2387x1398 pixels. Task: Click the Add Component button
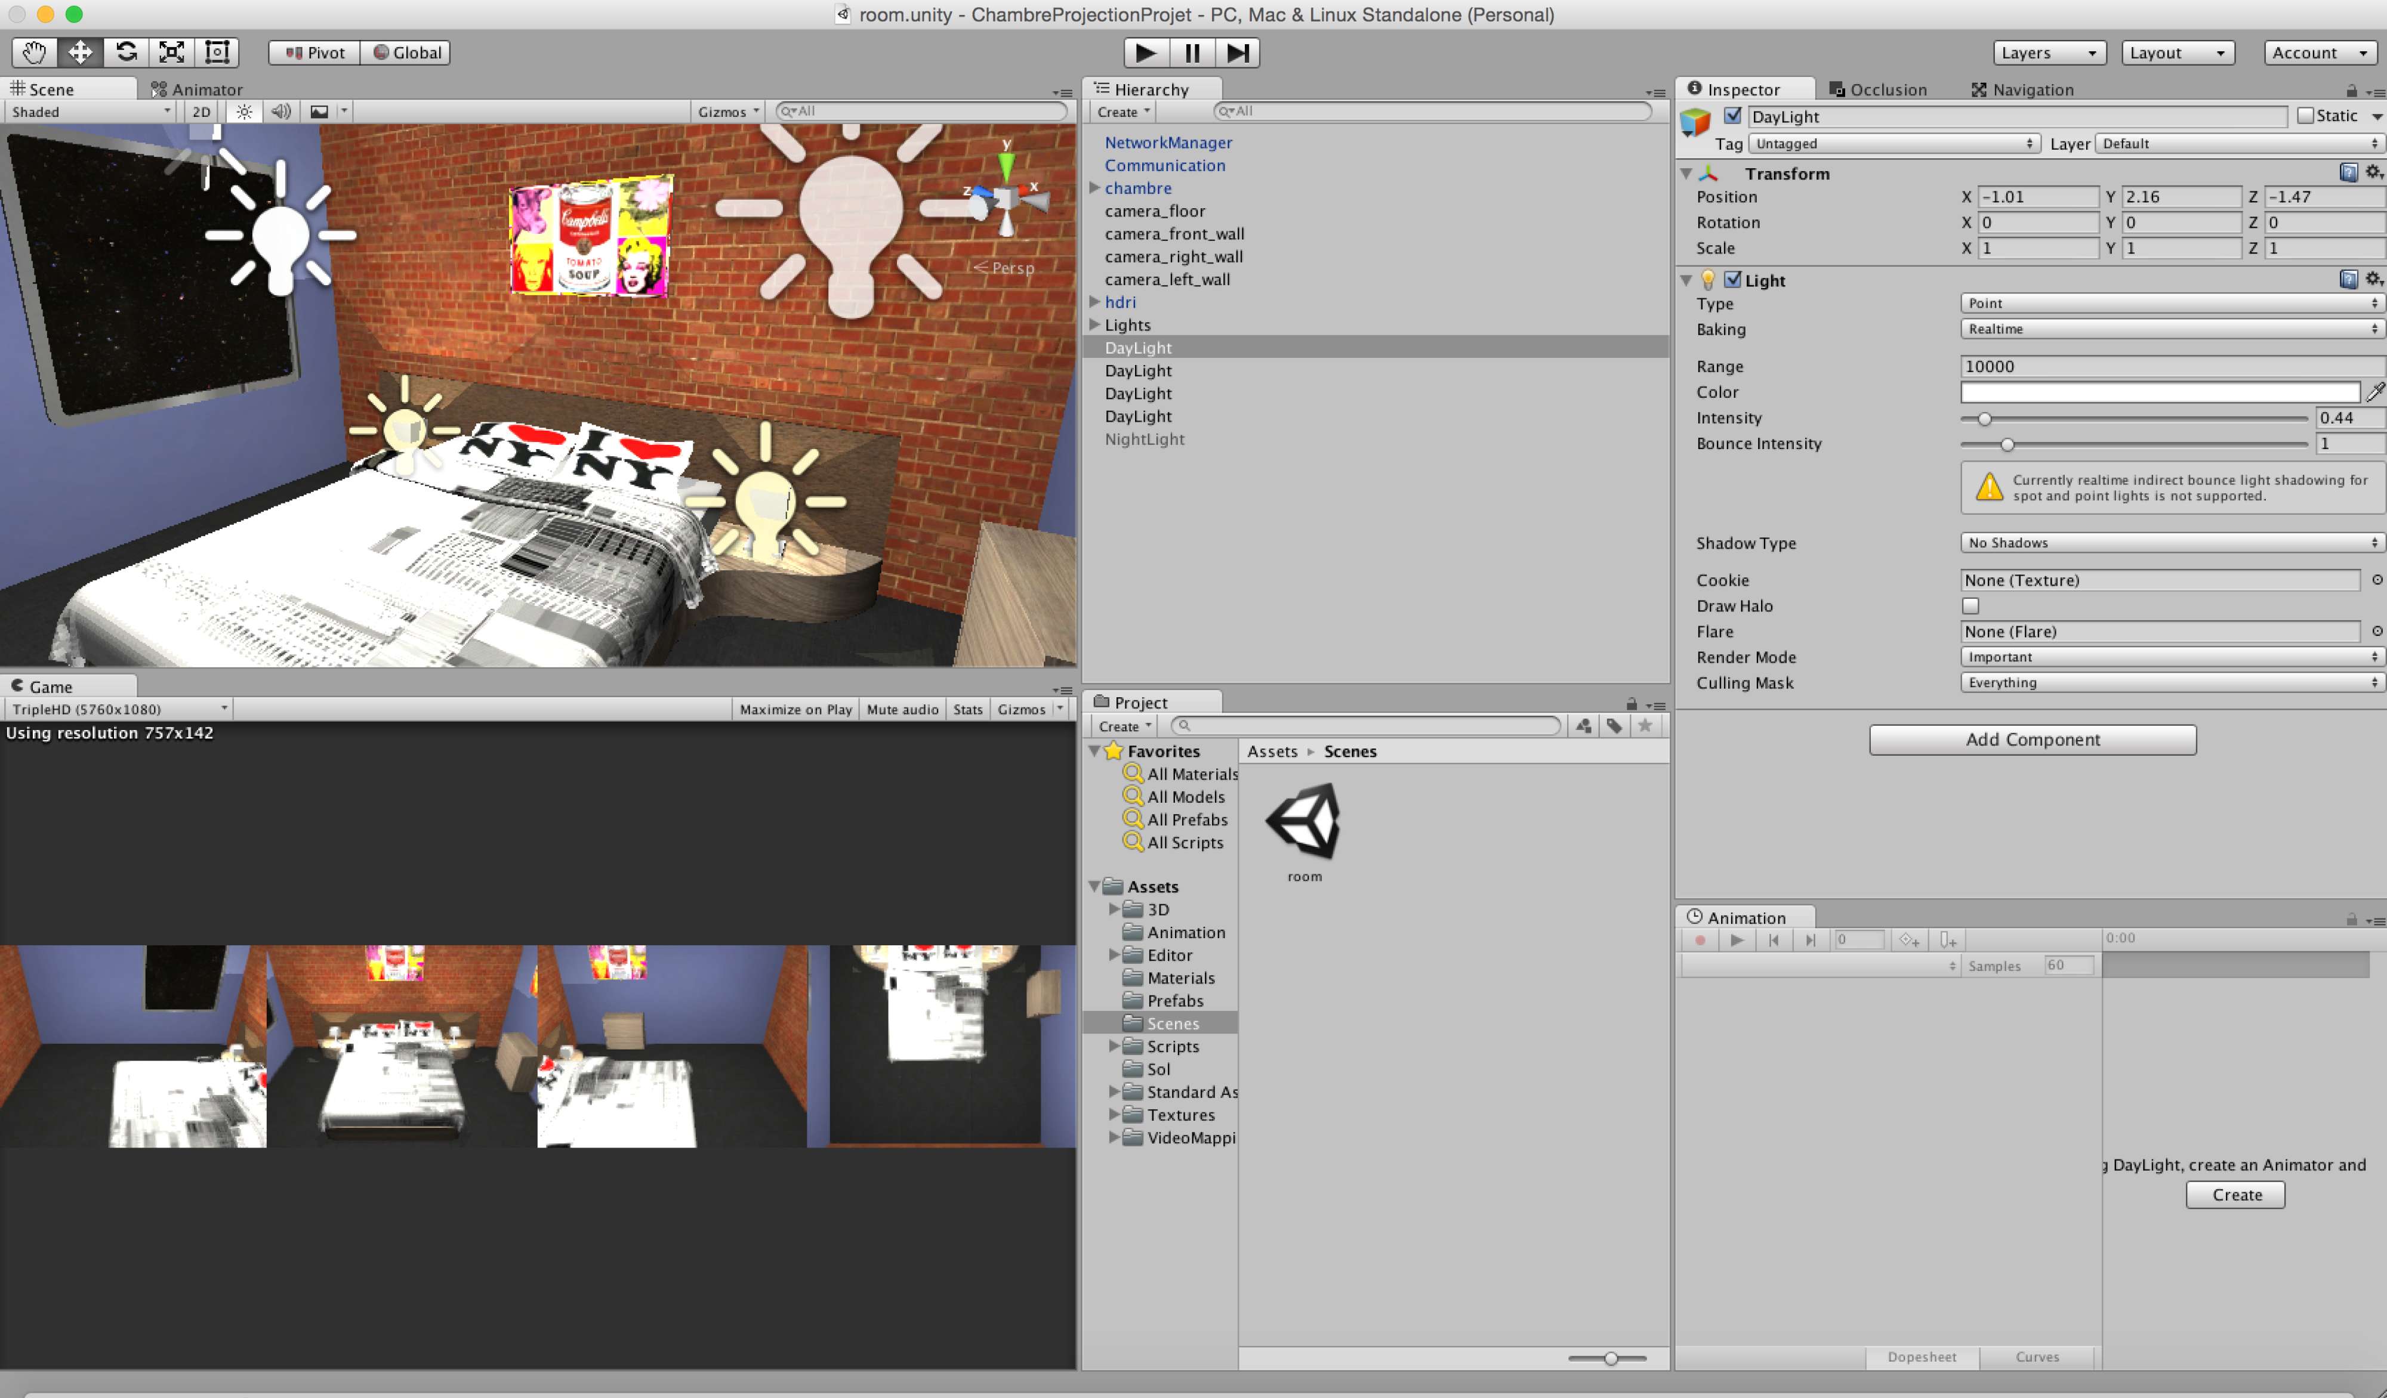tap(2032, 739)
